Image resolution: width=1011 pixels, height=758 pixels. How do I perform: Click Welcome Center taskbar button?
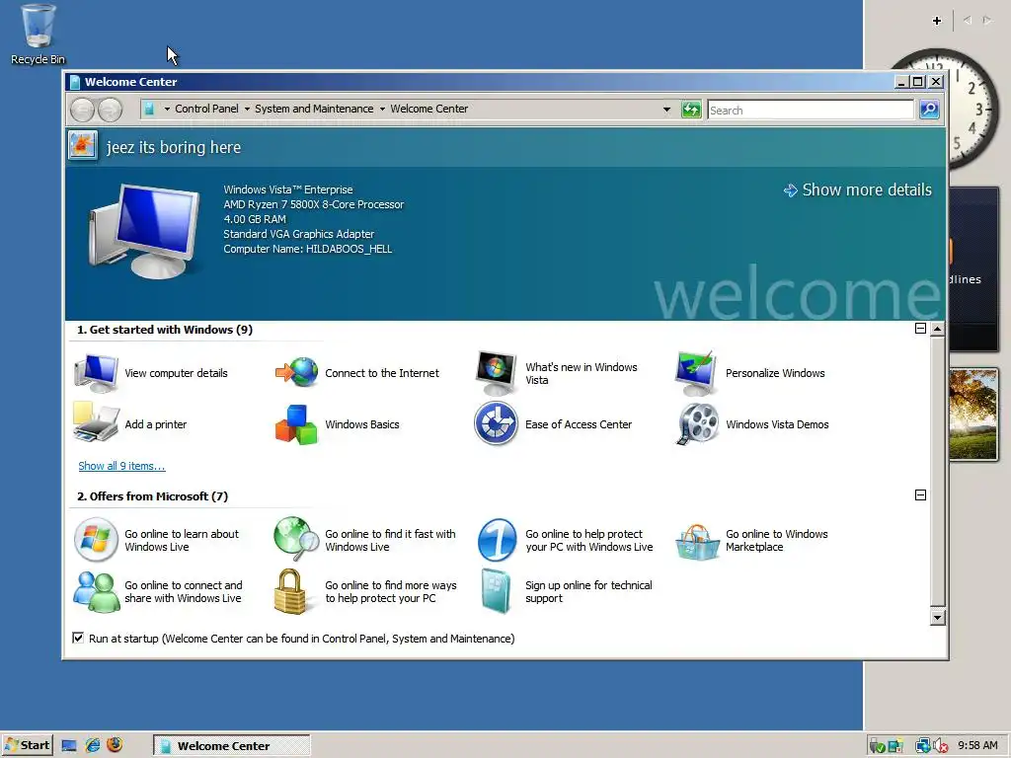231,746
